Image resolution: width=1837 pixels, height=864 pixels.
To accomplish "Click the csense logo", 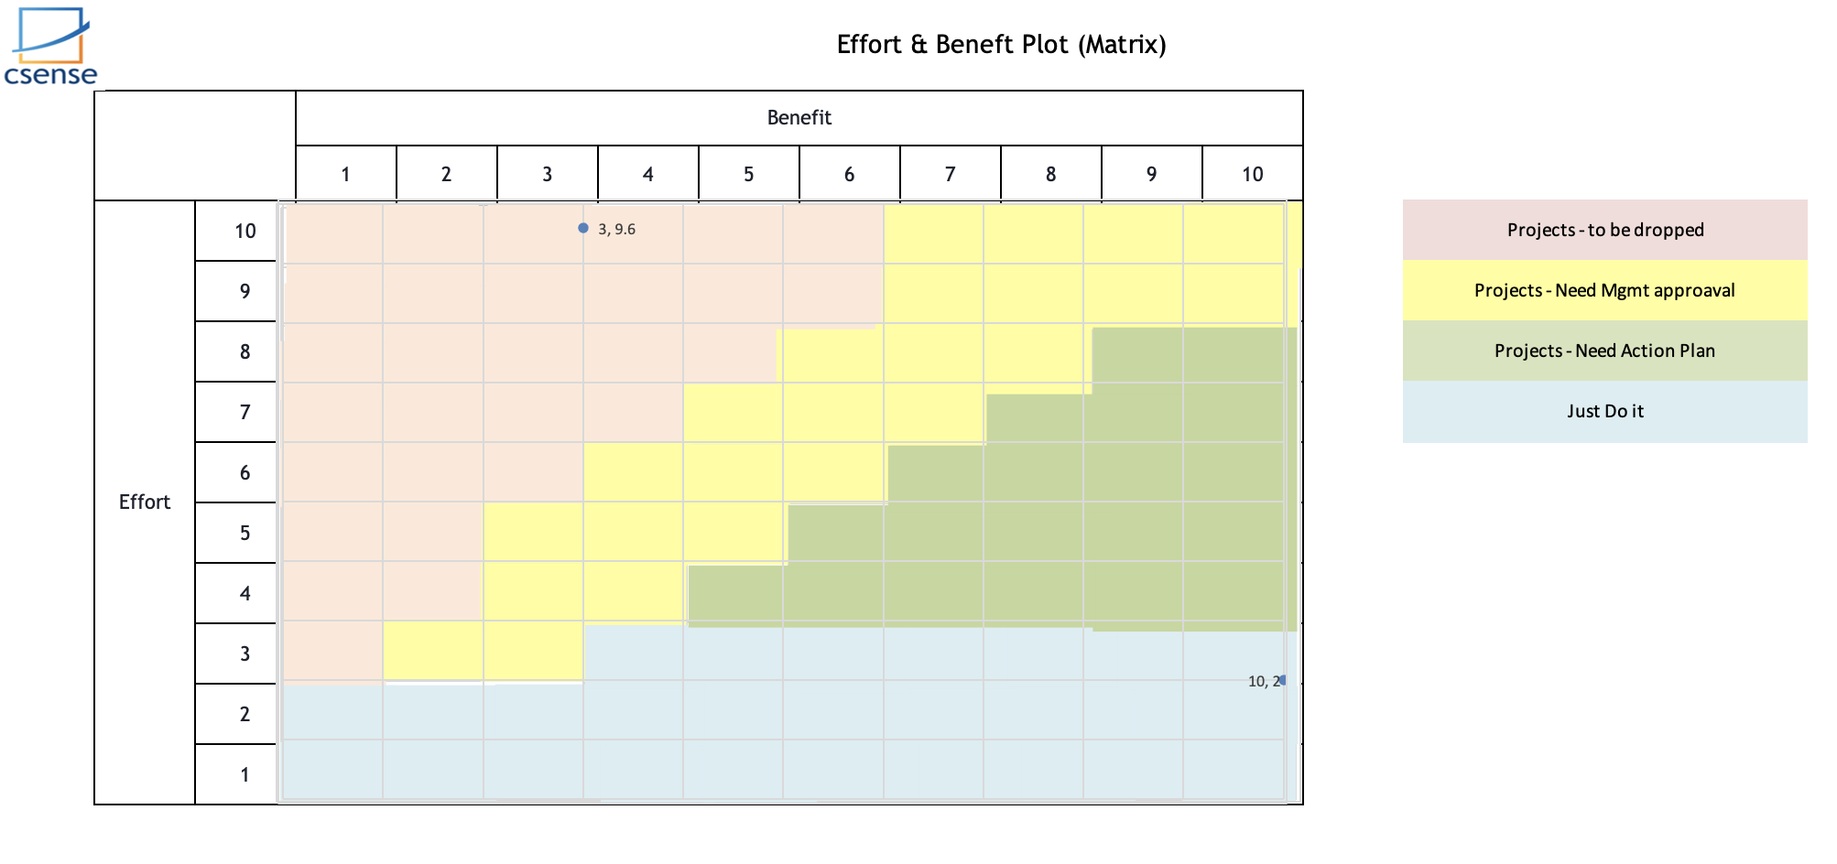I will pos(51,48).
